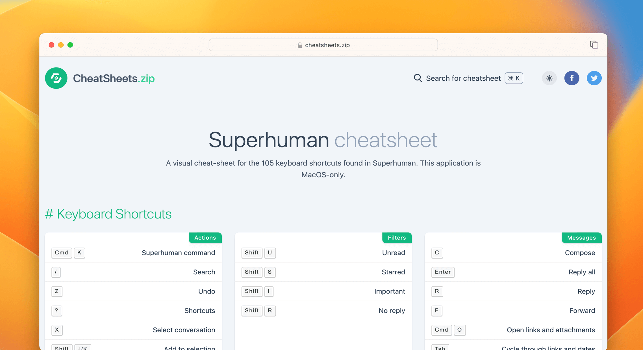Viewport: 643px width, 350px height.
Task: Click the 'Superhuman command' label
Action: (178, 253)
